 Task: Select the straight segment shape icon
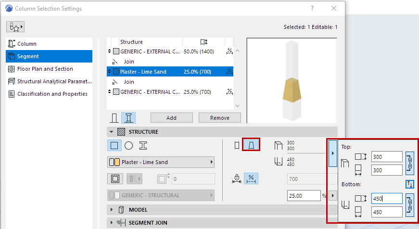point(236,145)
